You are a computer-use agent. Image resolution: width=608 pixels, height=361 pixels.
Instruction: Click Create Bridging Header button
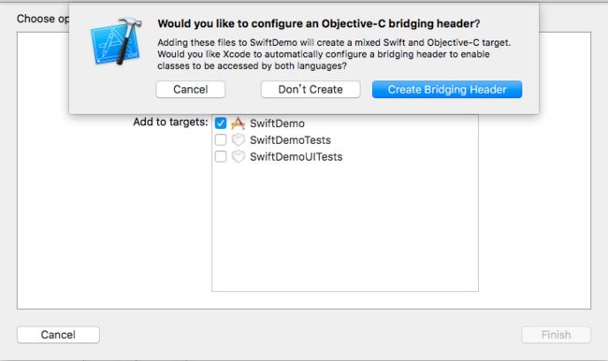coord(447,90)
